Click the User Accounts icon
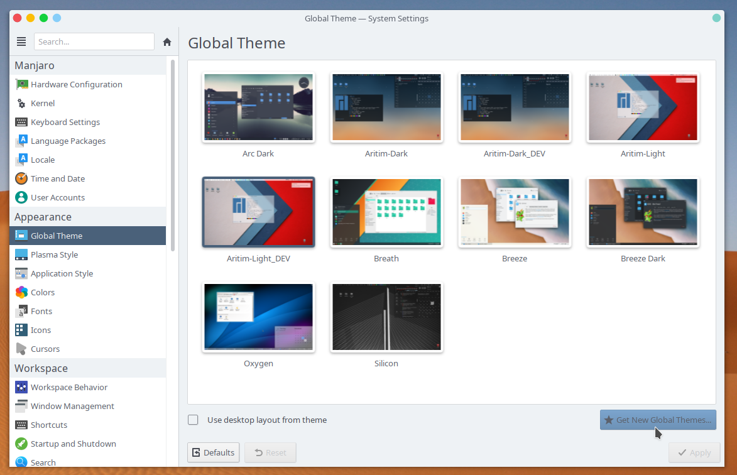The image size is (737, 475). tap(21, 197)
